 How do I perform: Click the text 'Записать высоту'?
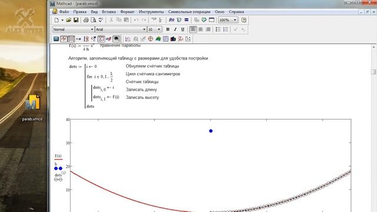coord(143,97)
